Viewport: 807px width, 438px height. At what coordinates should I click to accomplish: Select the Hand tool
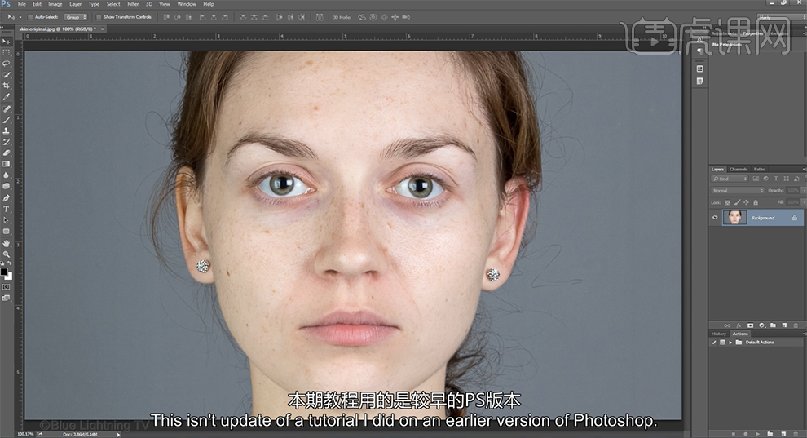7,243
